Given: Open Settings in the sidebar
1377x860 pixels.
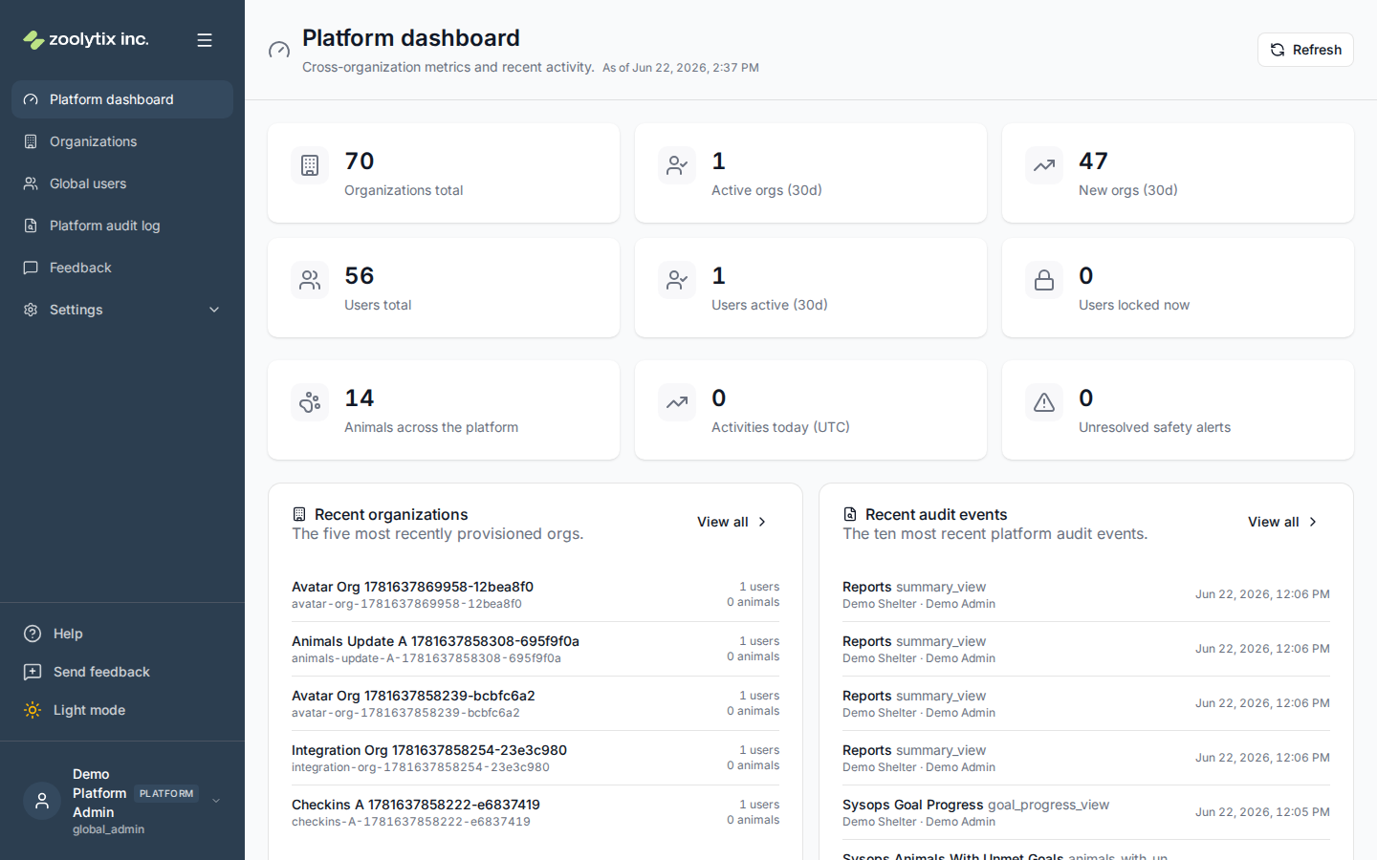Looking at the screenshot, I should click(x=122, y=310).
